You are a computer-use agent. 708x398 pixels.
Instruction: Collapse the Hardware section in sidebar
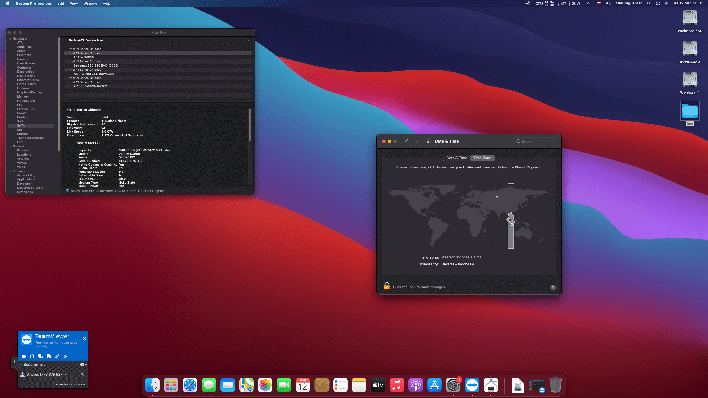[11, 39]
